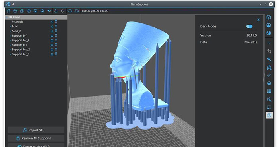279x147 pixels.
Task: Click the trash icon on Auto_2 row
Action: click(56, 31)
